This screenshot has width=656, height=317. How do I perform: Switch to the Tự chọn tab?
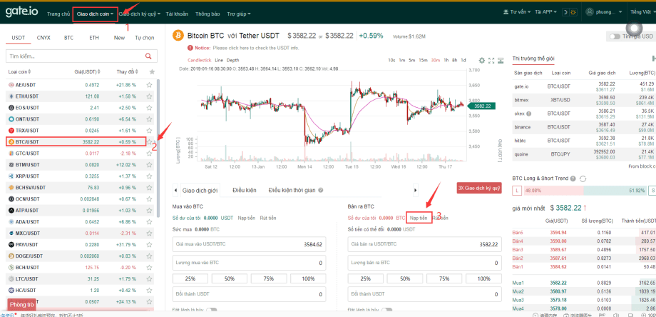coord(144,38)
